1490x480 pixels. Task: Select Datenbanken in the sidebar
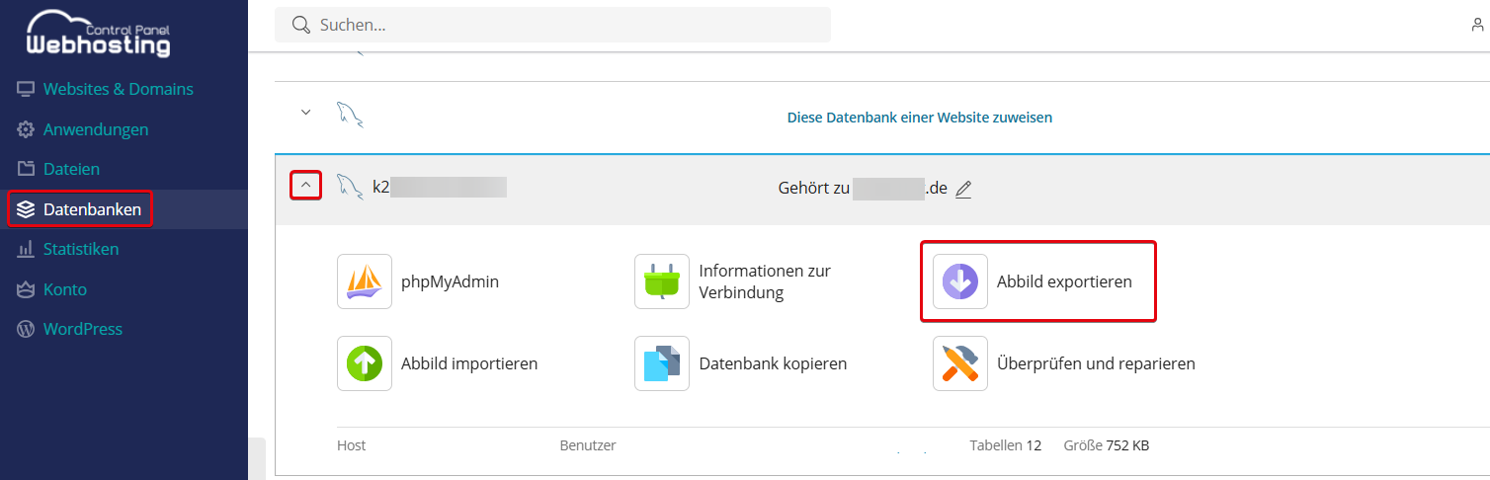click(92, 209)
